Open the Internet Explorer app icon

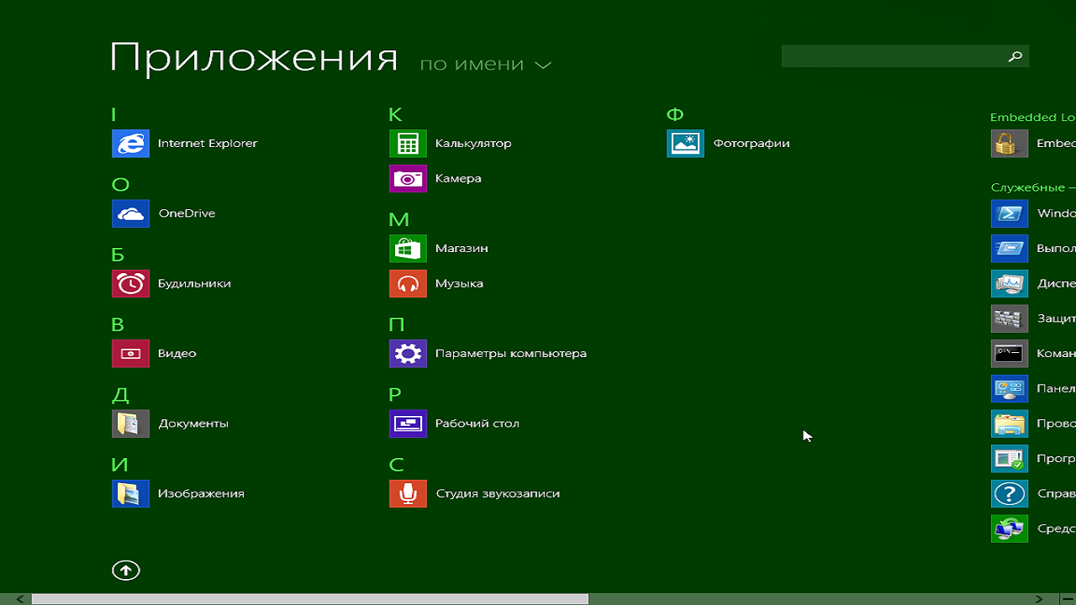(x=130, y=144)
